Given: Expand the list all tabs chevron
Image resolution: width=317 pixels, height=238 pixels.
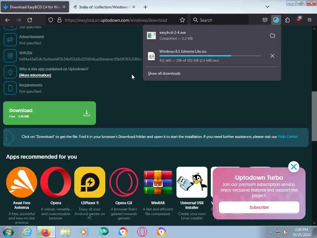Looking at the screenshot, I should point(267,7).
